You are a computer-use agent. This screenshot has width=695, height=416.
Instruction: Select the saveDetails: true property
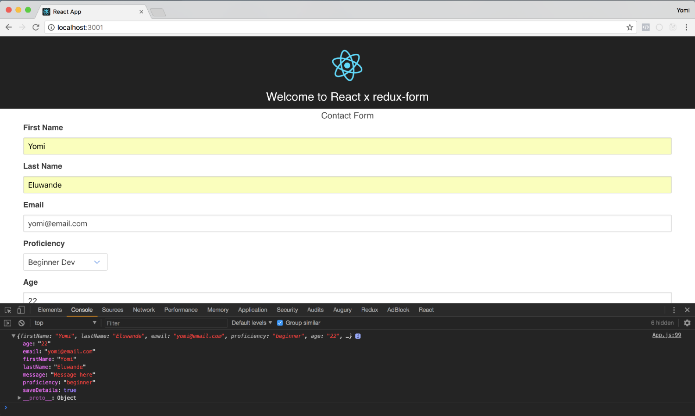click(50, 390)
